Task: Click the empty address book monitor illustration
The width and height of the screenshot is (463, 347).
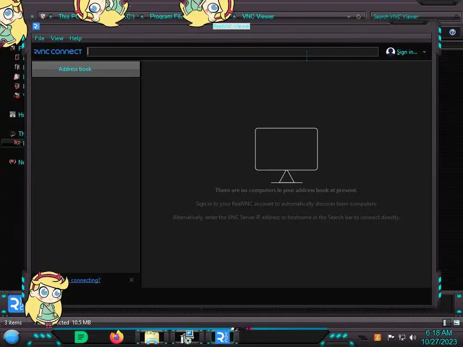Action: coord(286,155)
